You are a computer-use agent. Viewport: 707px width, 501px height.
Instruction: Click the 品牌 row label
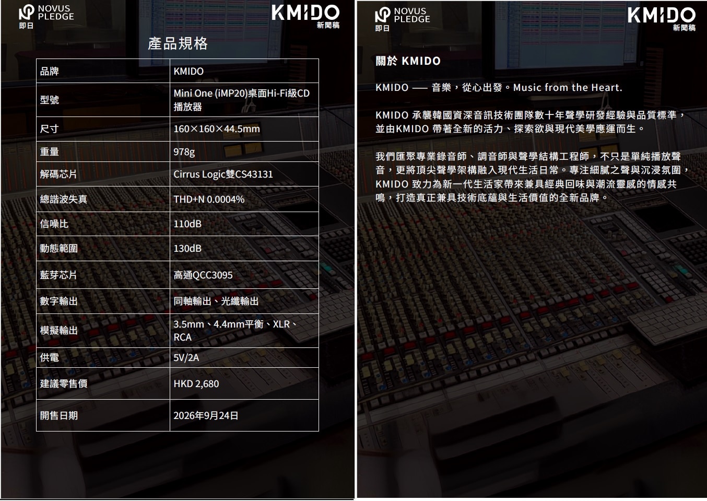[50, 71]
